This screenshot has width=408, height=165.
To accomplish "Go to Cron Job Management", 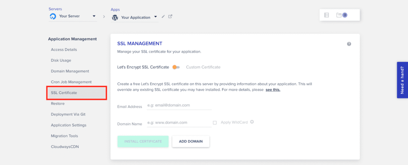I will (x=71, y=82).
